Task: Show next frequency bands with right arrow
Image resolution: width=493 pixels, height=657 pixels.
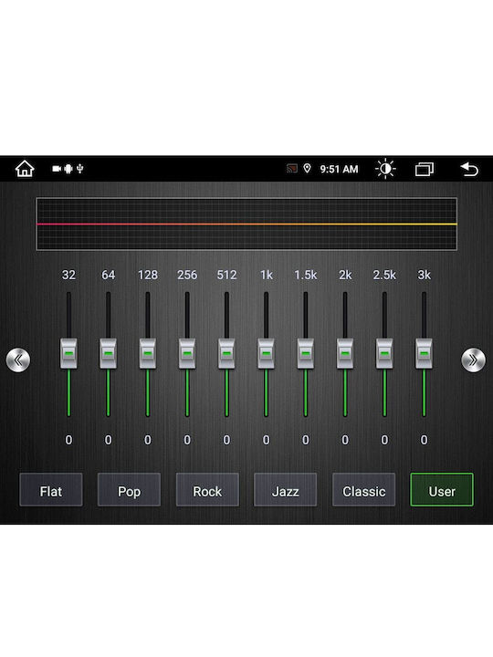Action: pyautogui.click(x=473, y=360)
